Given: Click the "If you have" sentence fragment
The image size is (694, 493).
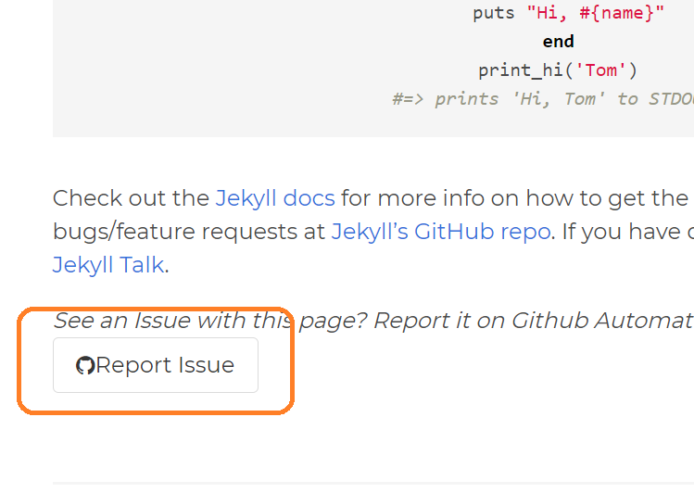Looking at the screenshot, I should point(620,231).
